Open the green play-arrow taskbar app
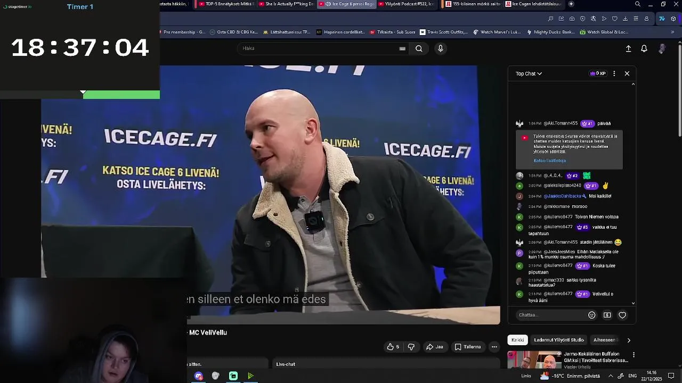 250,376
